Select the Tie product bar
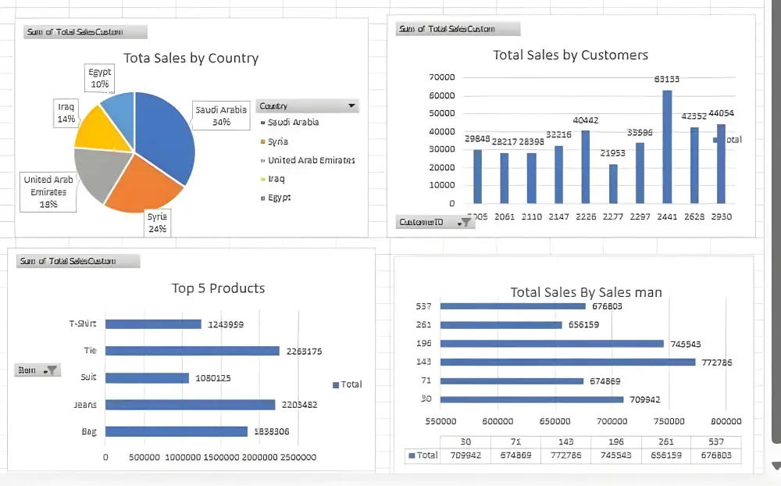Screen dimensions: 781x486 (x=192, y=351)
